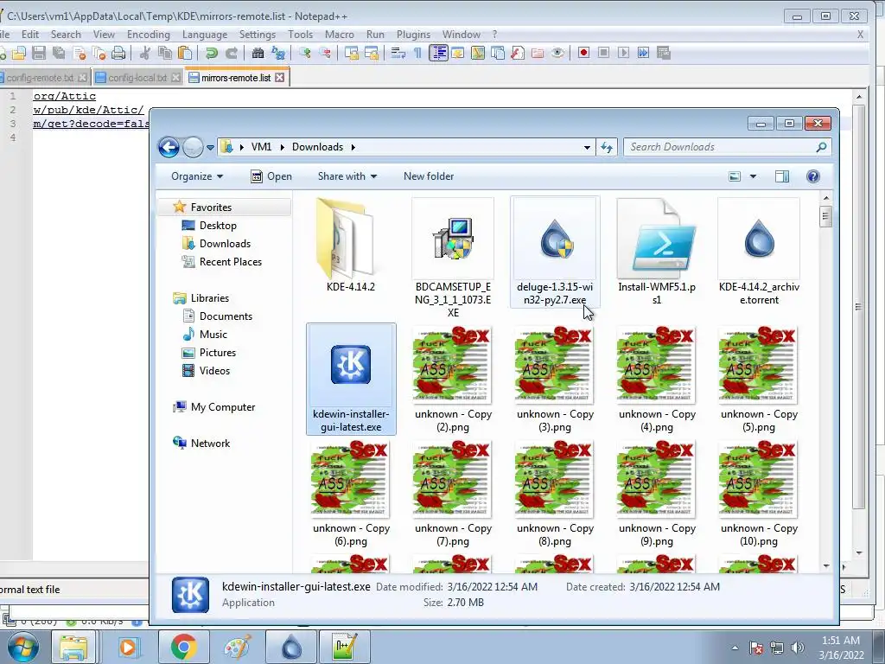Switch to config-local.txt tab

tap(137, 77)
